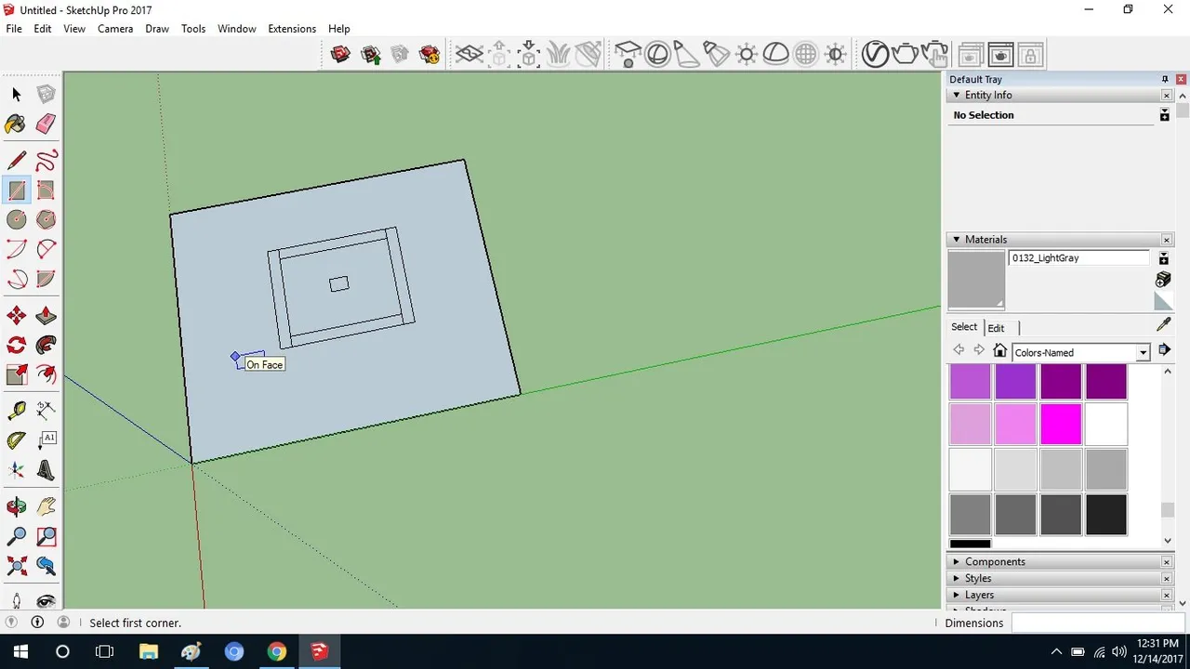
Task: Click the credits status bar icon
Action: [x=37, y=623]
